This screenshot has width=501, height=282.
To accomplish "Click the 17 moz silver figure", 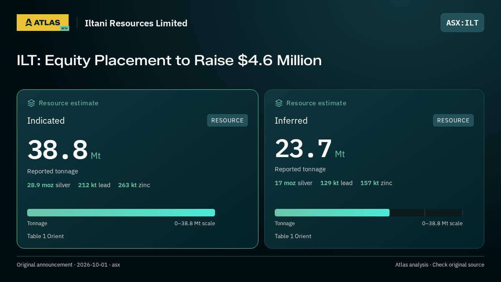I will (x=294, y=183).
